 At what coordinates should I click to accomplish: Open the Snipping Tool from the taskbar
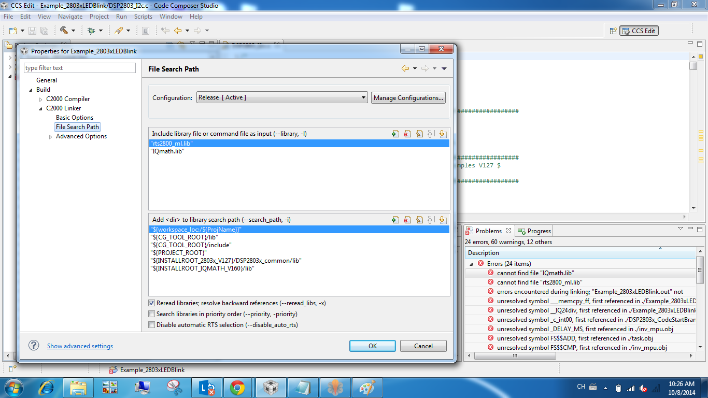(174, 387)
